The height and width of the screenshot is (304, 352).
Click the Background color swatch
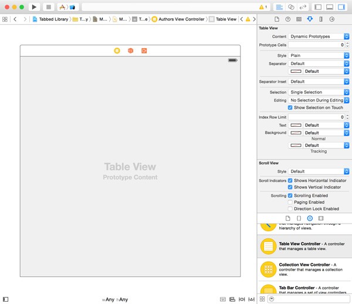tap(296, 133)
